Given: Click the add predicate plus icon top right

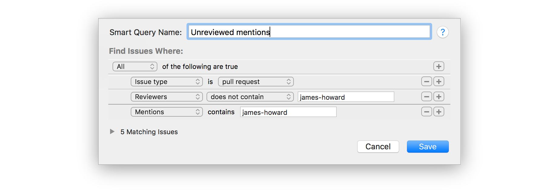Looking at the screenshot, I should (439, 66).
